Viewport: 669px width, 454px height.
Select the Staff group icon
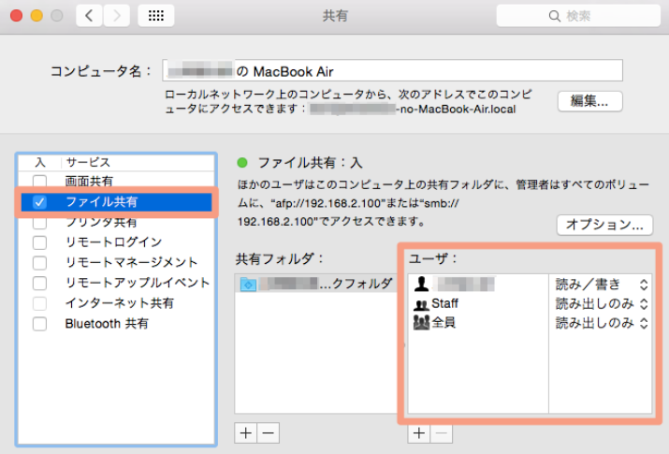pyautogui.click(x=421, y=304)
